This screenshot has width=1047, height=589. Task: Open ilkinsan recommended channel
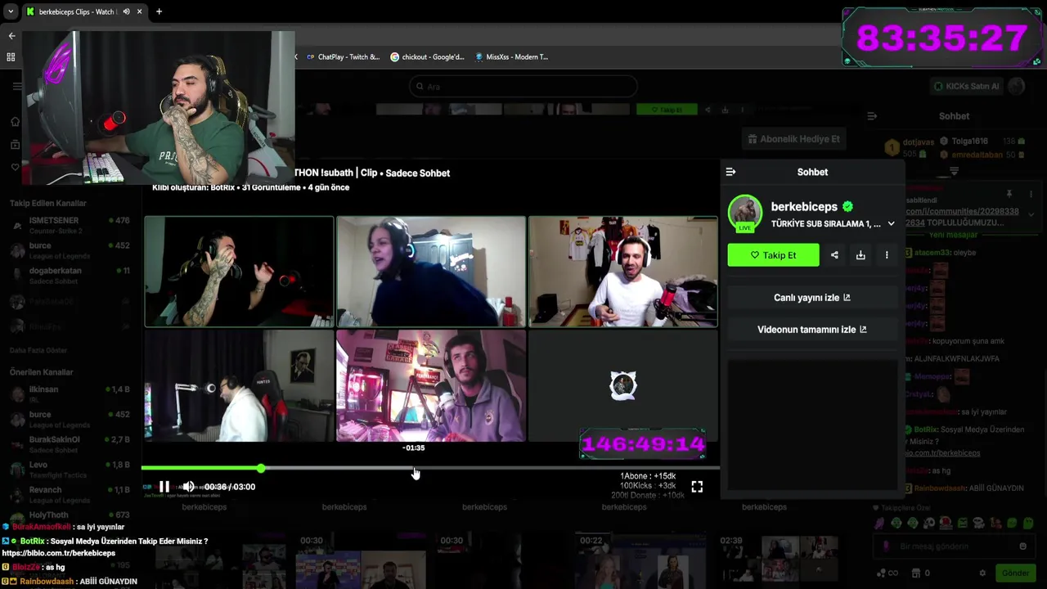coord(70,394)
